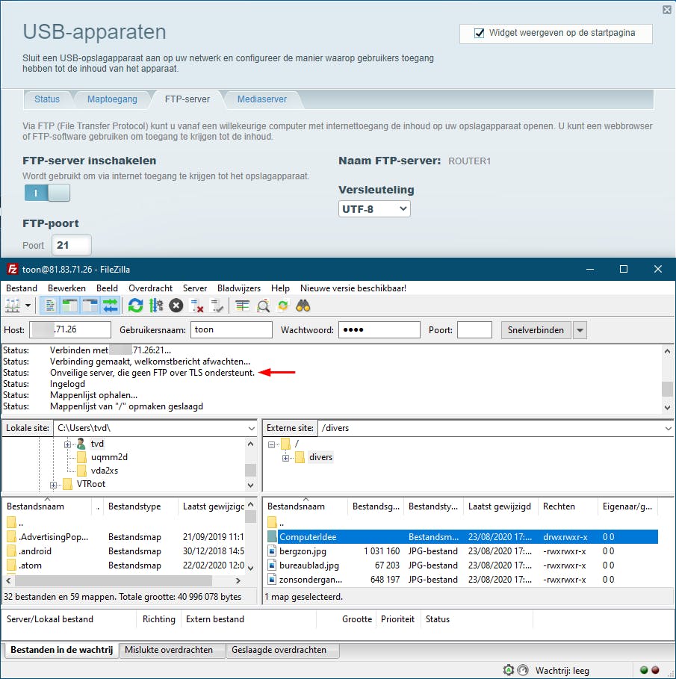Open the Site Manager dropdown arrow
676x679 pixels.
[28, 306]
